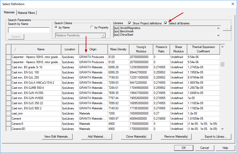This screenshot has height=153, width=237.
Task: Toggle Select all libraries checkbox
Action: coord(166,23)
